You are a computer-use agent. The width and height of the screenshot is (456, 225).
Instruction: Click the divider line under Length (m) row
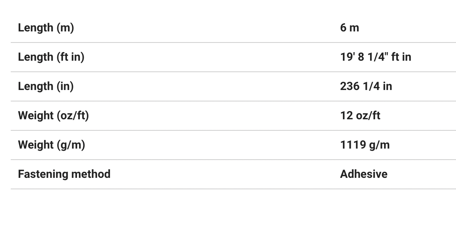point(233,42)
